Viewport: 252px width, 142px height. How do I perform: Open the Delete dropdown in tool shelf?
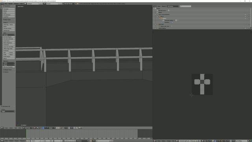9,63
